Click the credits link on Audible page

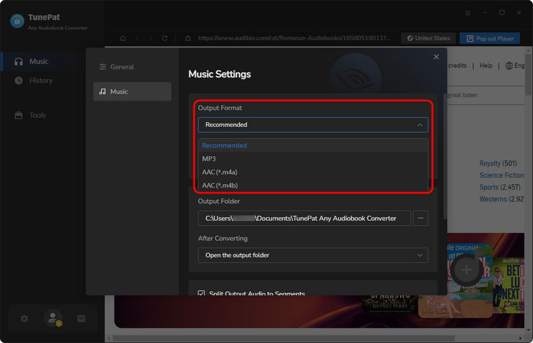click(x=457, y=65)
